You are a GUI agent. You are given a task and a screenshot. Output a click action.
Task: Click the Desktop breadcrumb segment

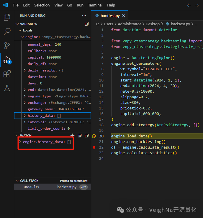(153, 24)
